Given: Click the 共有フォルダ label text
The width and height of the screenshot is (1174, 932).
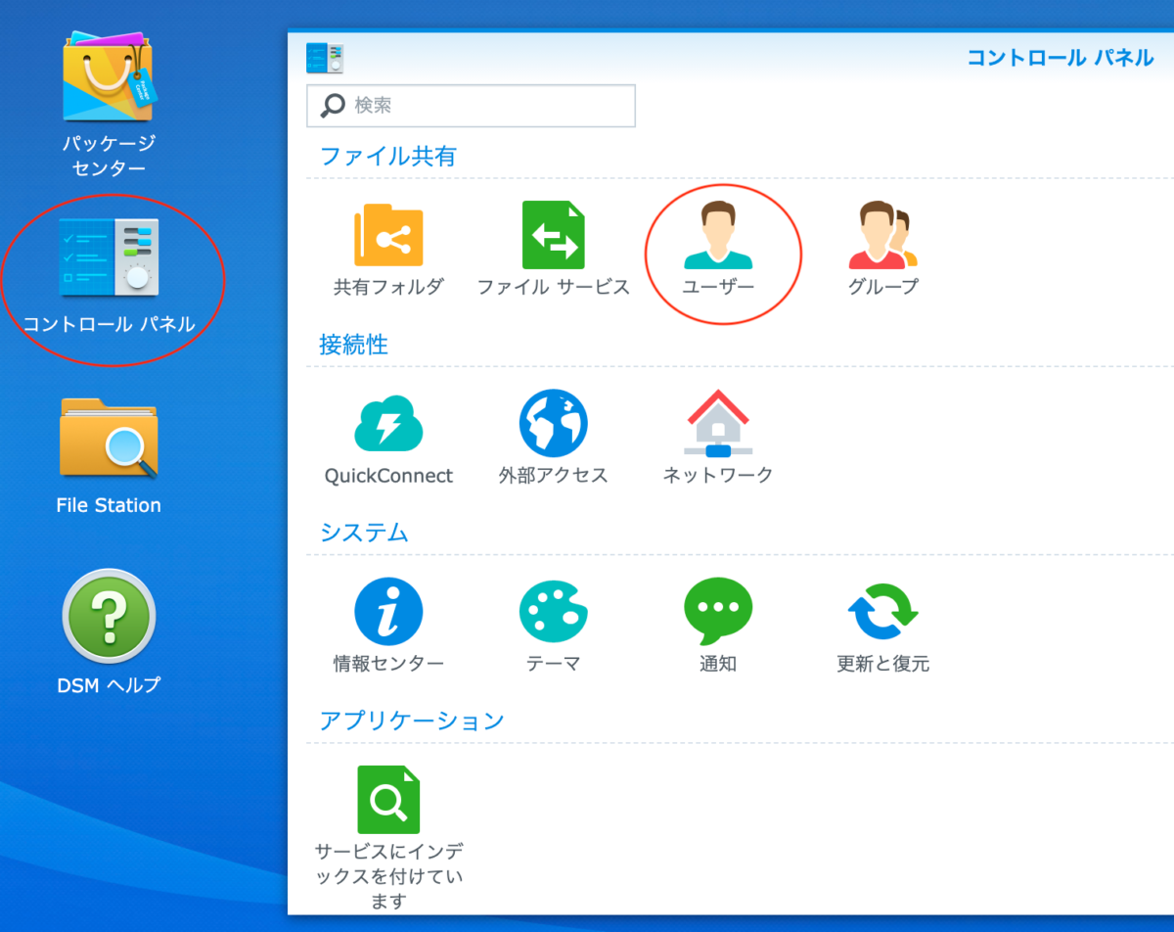Looking at the screenshot, I should click(x=388, y=287).
